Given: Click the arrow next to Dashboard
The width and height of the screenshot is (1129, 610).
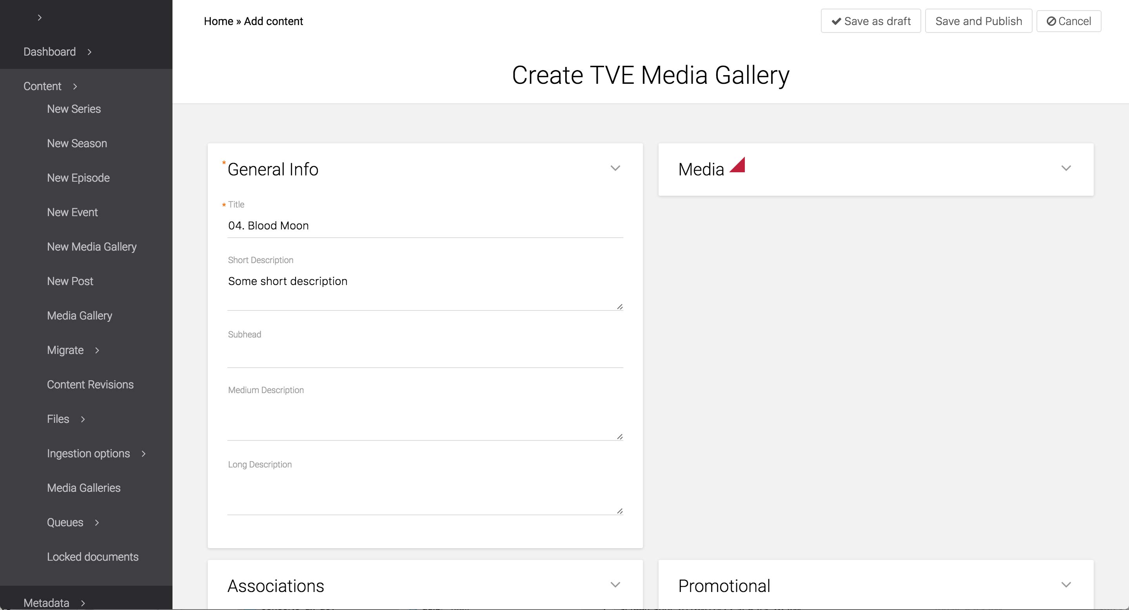Looking at the screenshot, I should (x=89, y=52).
